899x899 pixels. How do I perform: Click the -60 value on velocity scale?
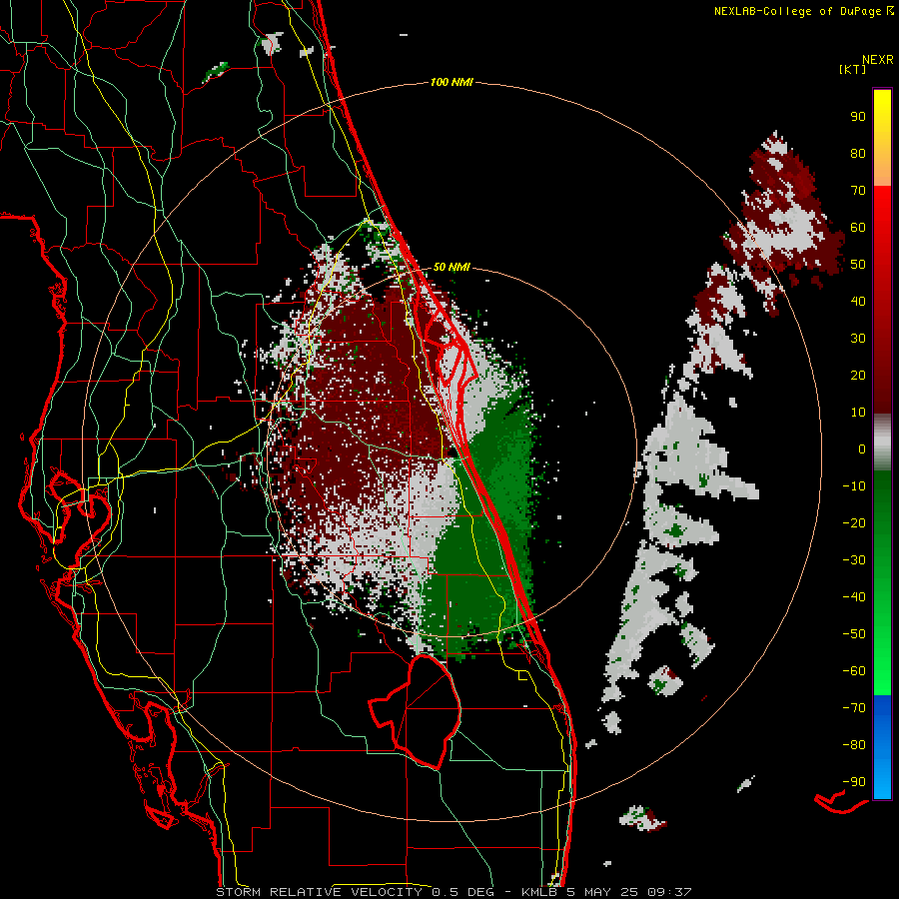coord(854,671)
